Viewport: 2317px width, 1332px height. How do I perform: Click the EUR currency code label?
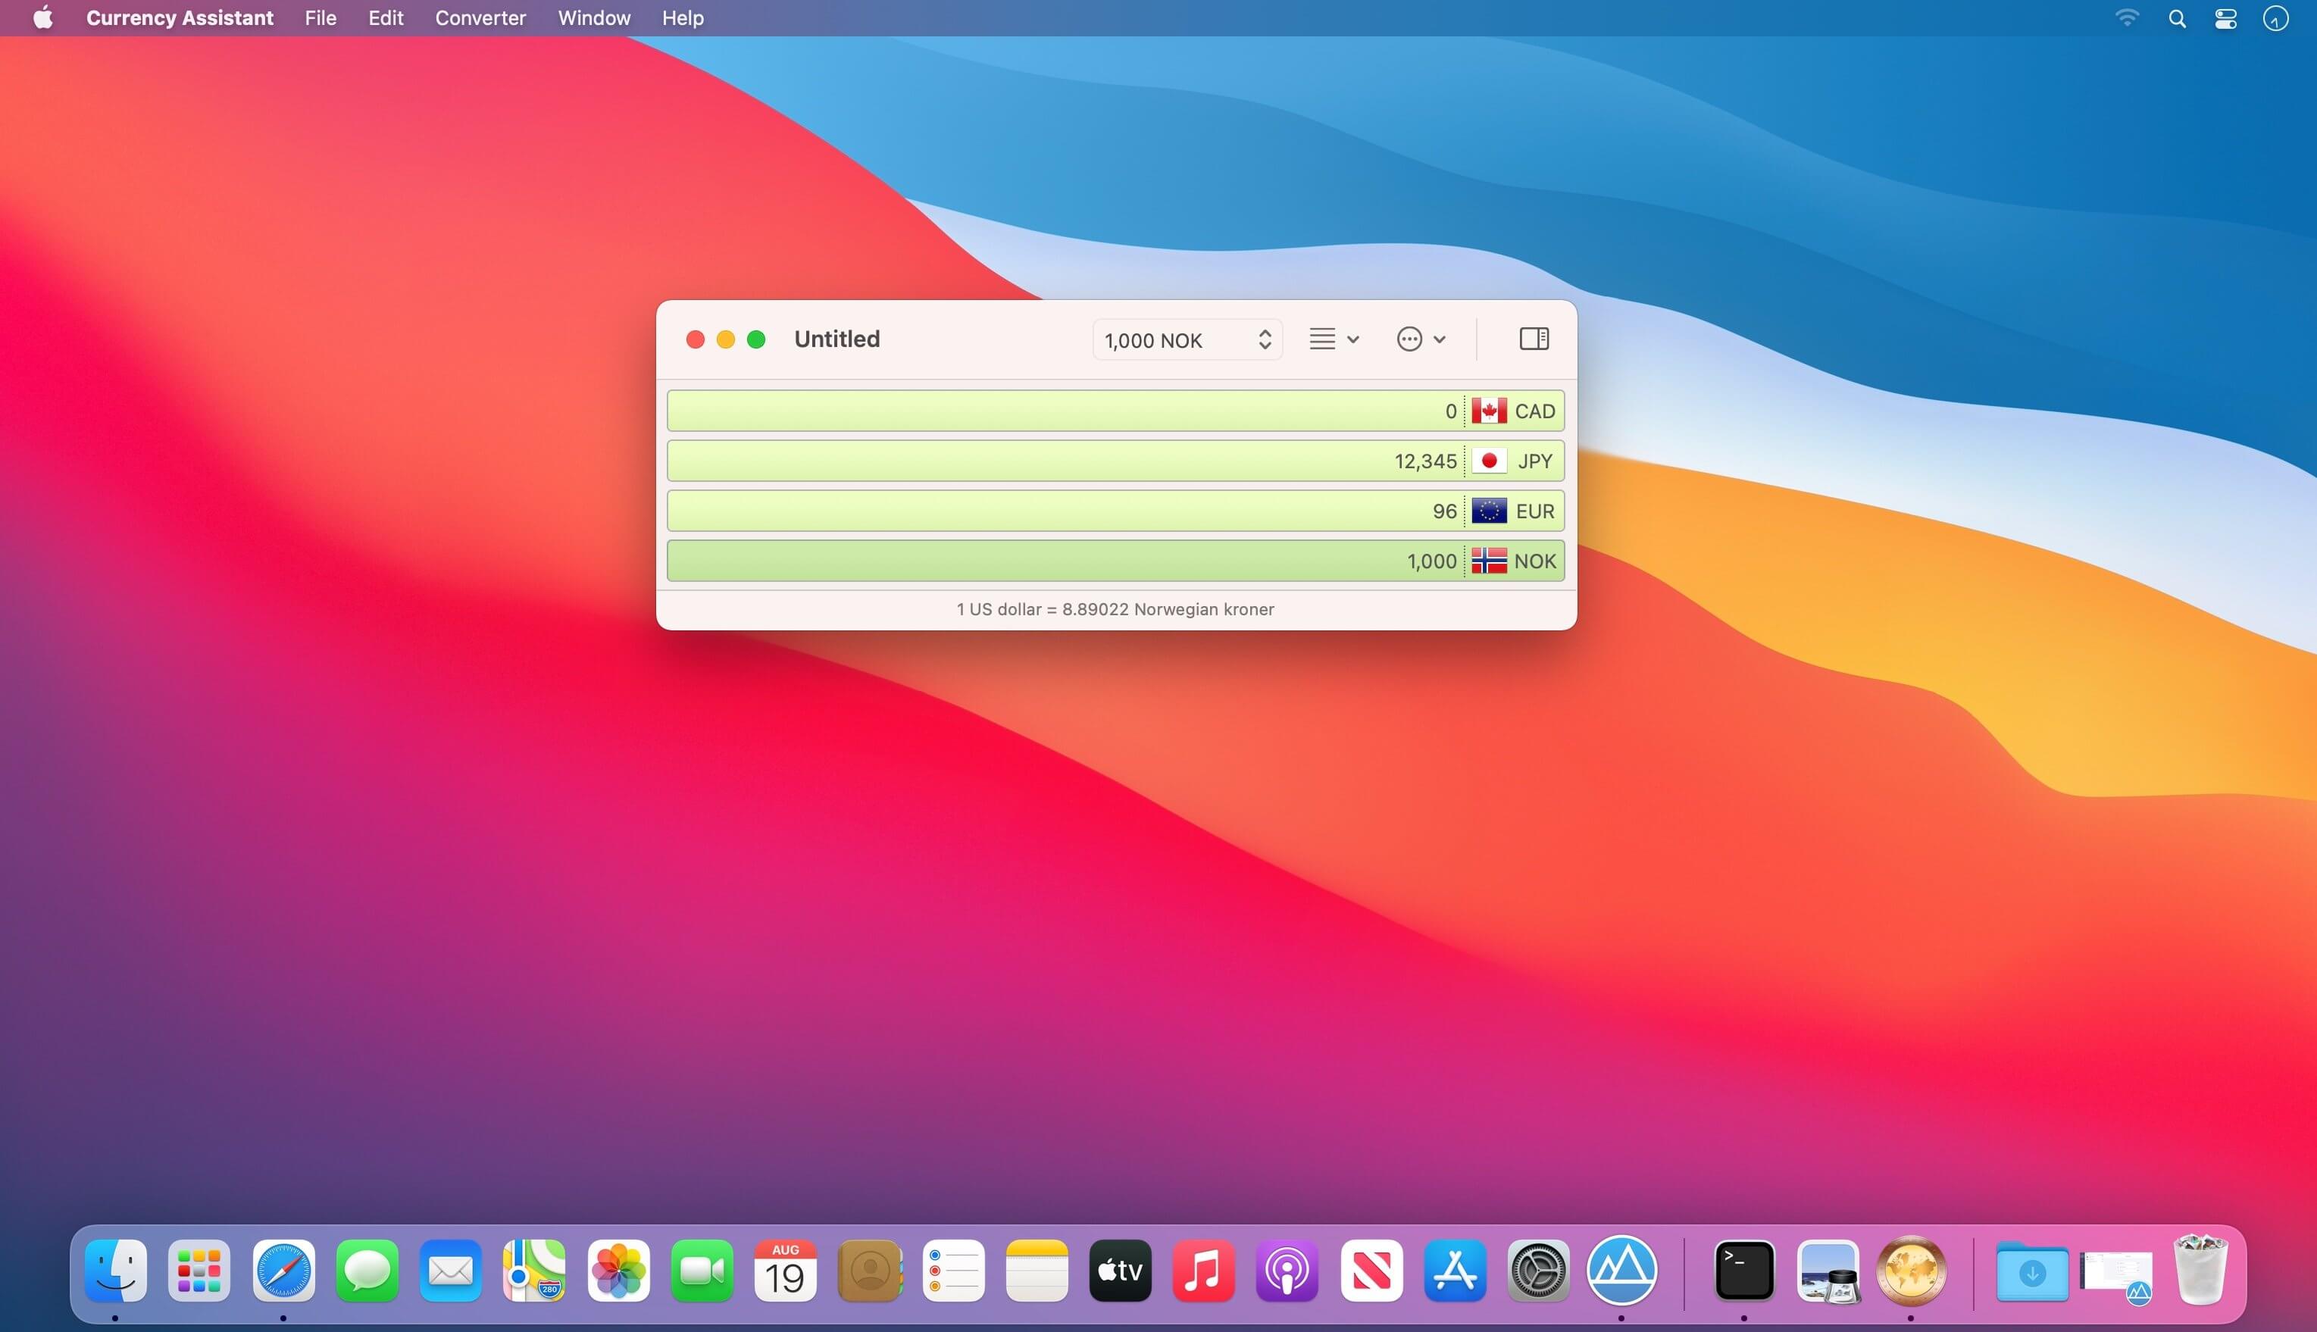pos(1535,511)
